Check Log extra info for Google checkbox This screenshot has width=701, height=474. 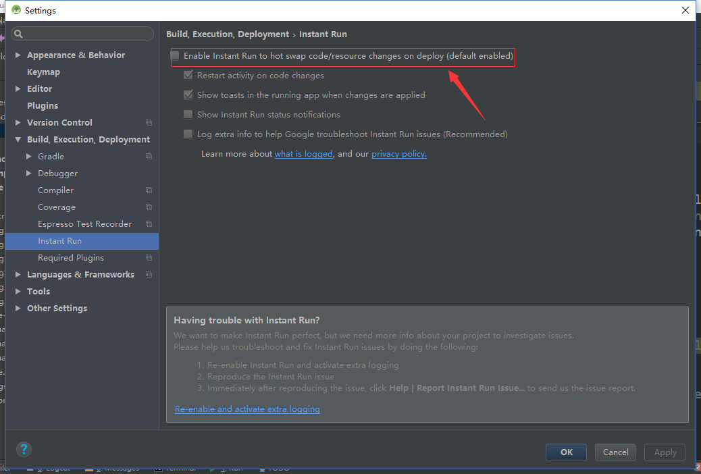188,134
